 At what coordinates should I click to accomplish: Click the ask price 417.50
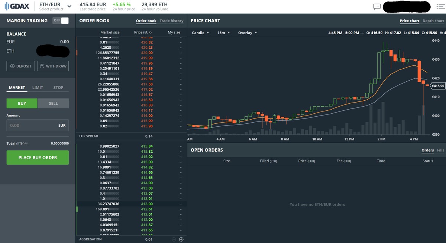point(147,84)
